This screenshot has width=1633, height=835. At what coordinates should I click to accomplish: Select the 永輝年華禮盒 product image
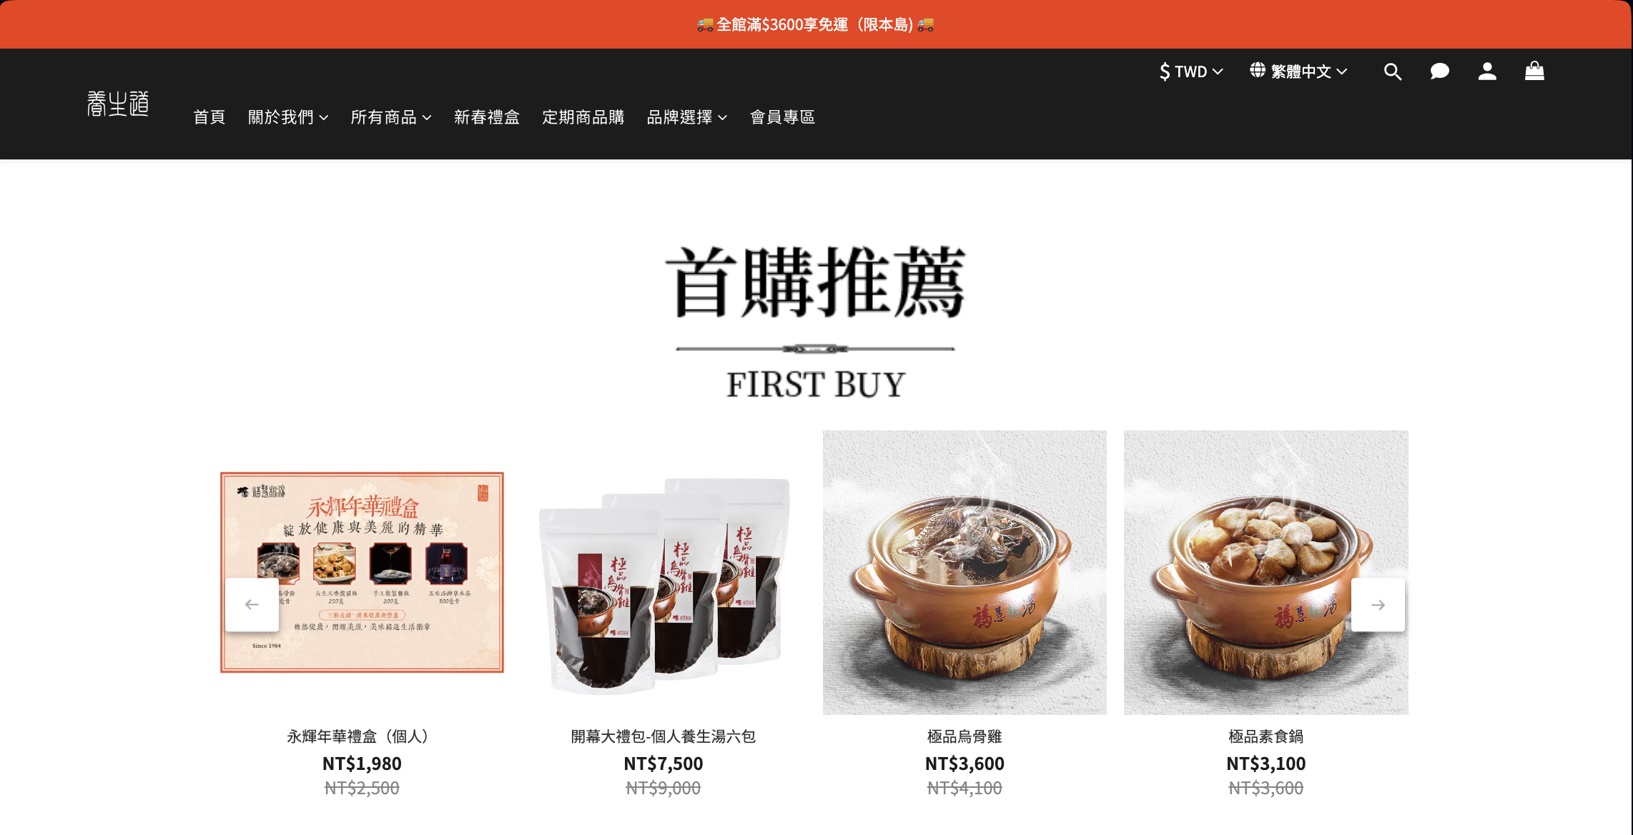coord(362,573)
